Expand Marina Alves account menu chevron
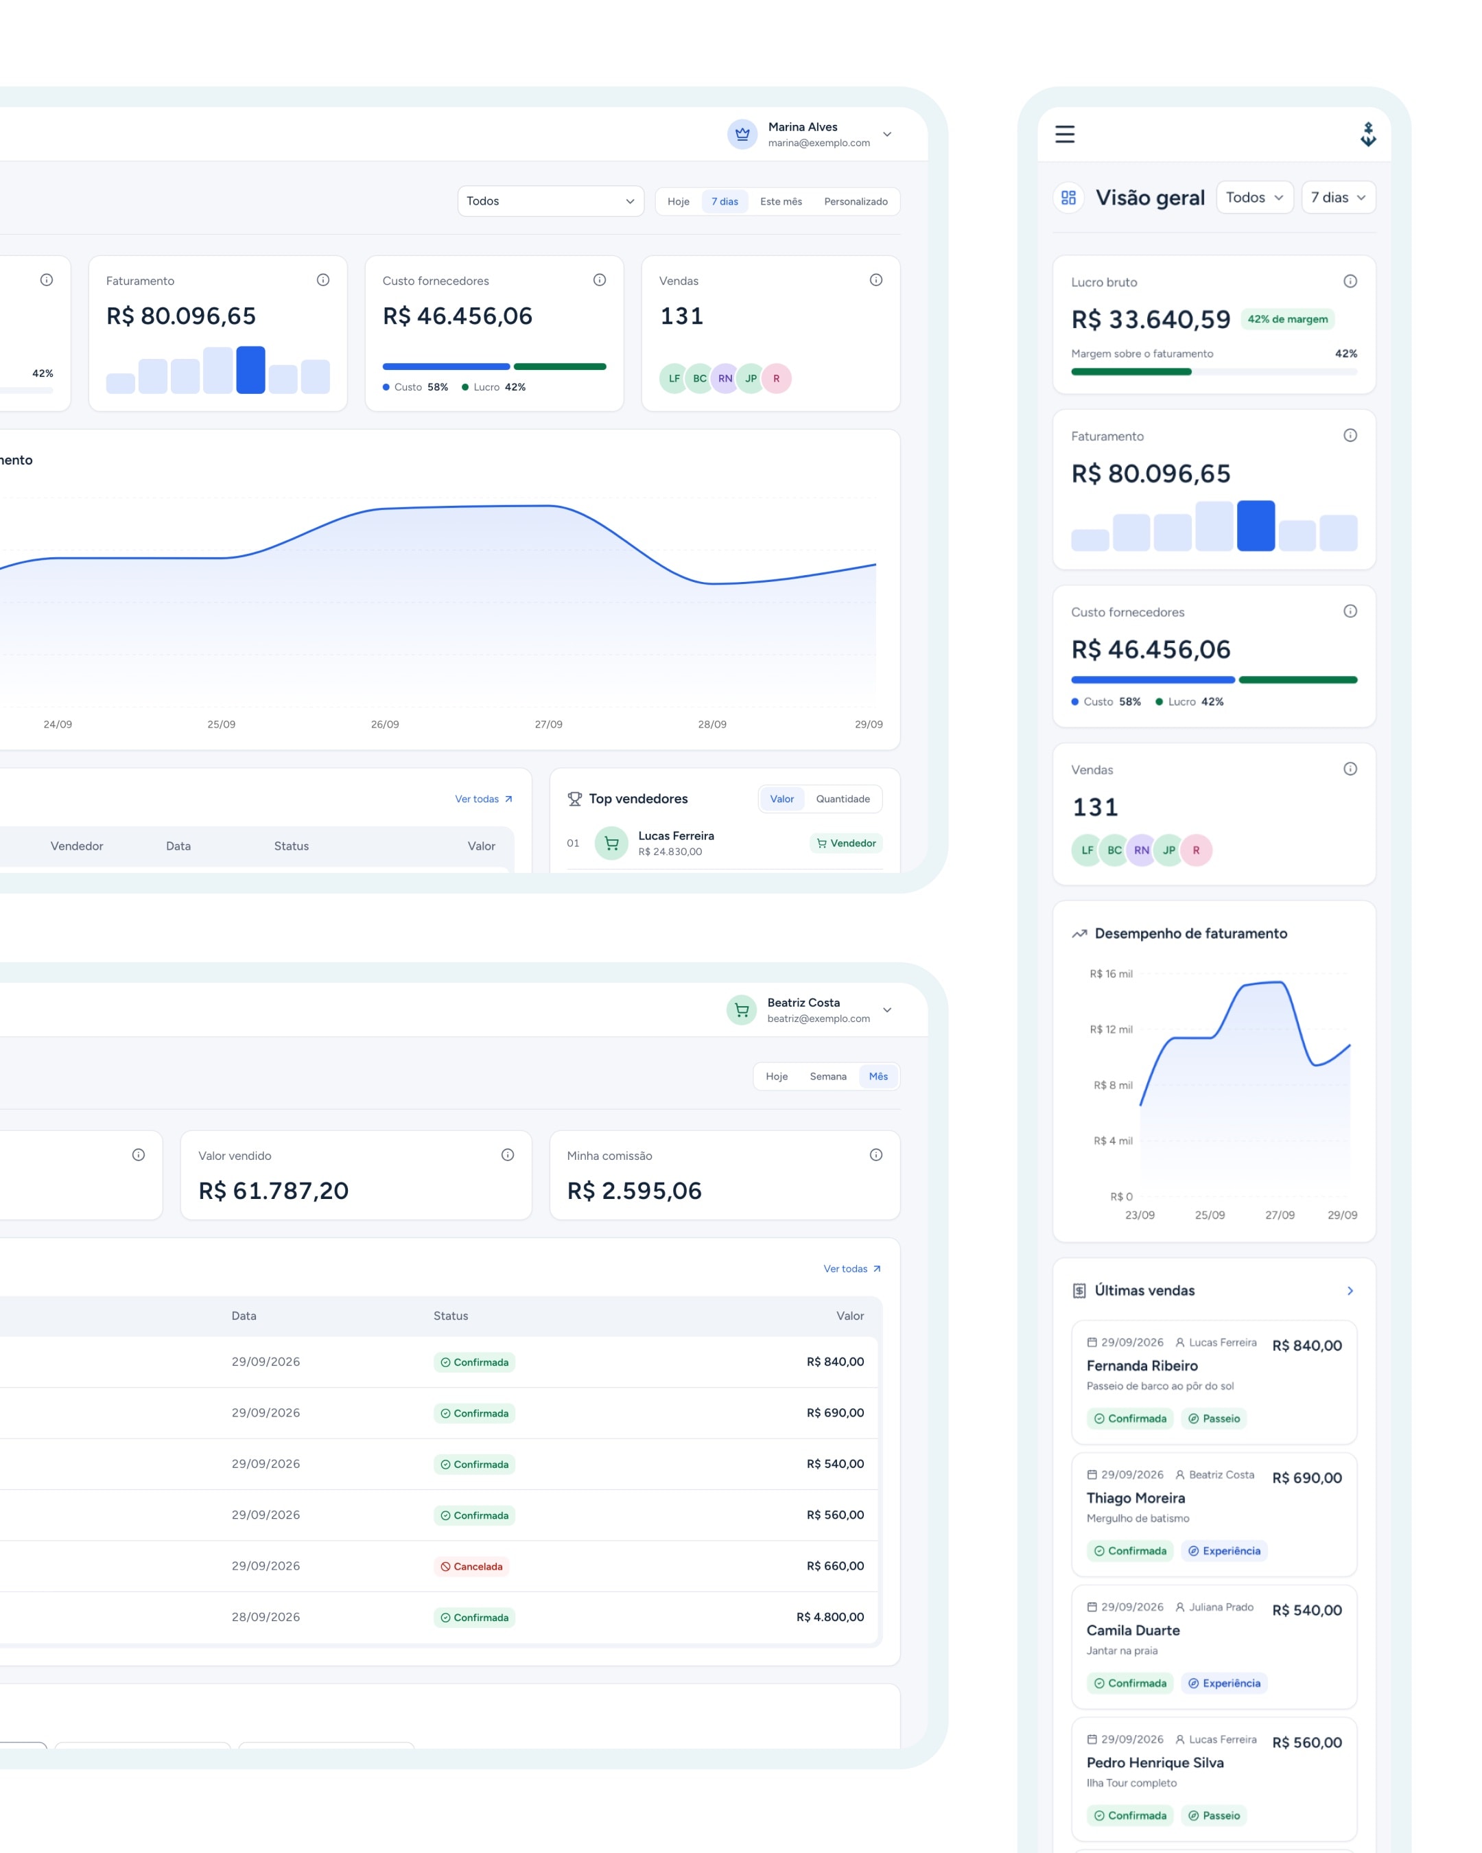This screenshot has height=1853, width=1482. click(887, 134)
